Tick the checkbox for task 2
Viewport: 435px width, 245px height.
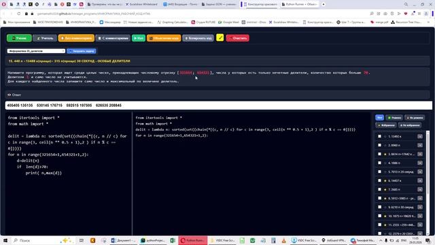point(379,145)
